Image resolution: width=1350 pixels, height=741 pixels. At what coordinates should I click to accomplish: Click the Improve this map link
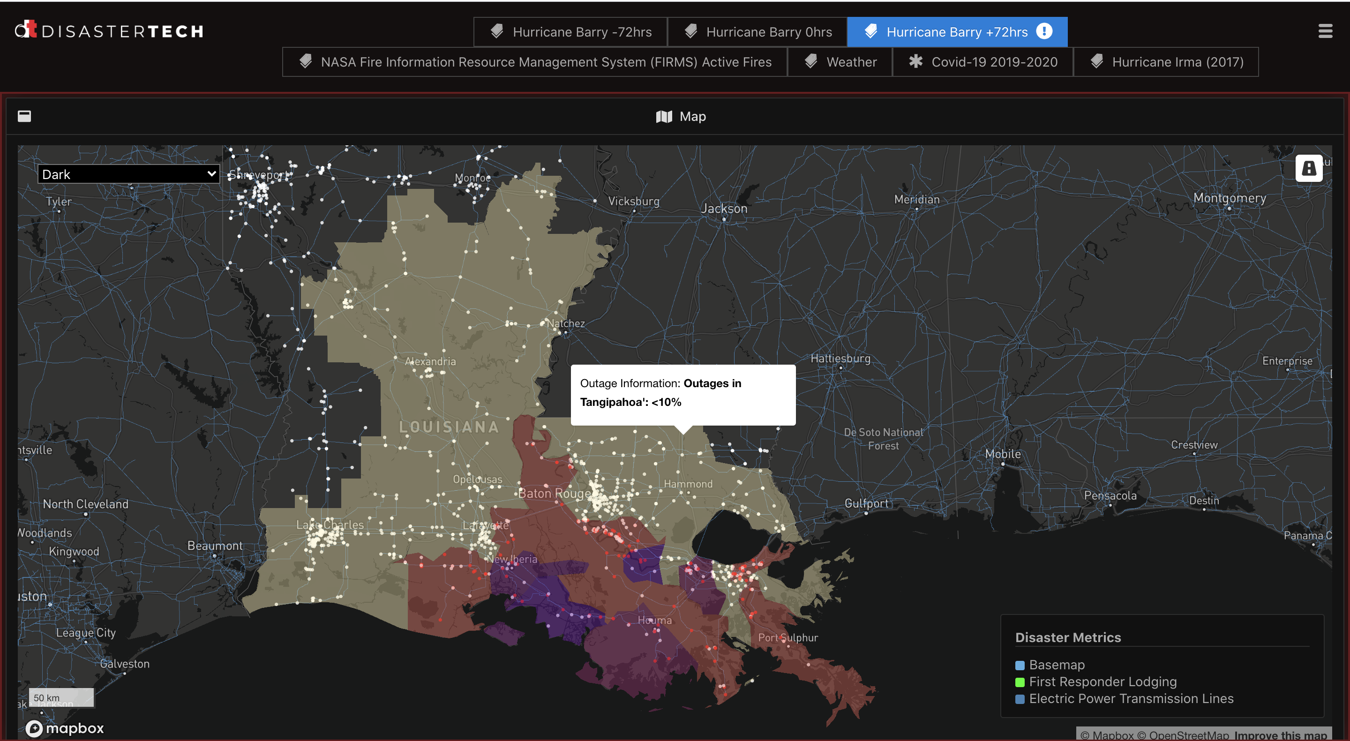click(x=1280, y=735)
